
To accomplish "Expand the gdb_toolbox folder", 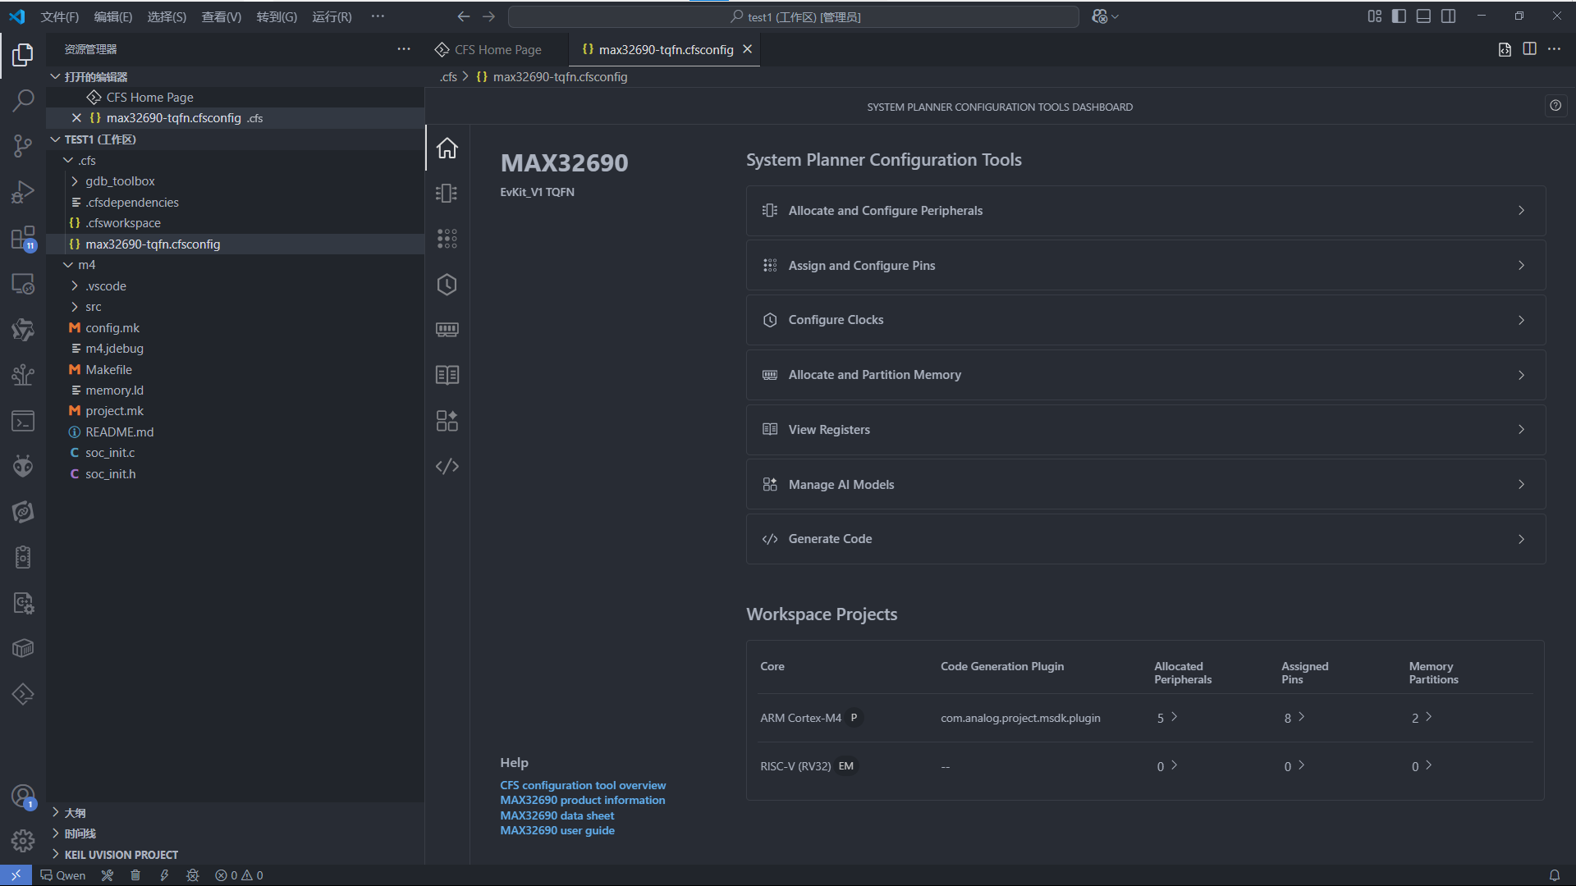I will click(x=236, y=181).
